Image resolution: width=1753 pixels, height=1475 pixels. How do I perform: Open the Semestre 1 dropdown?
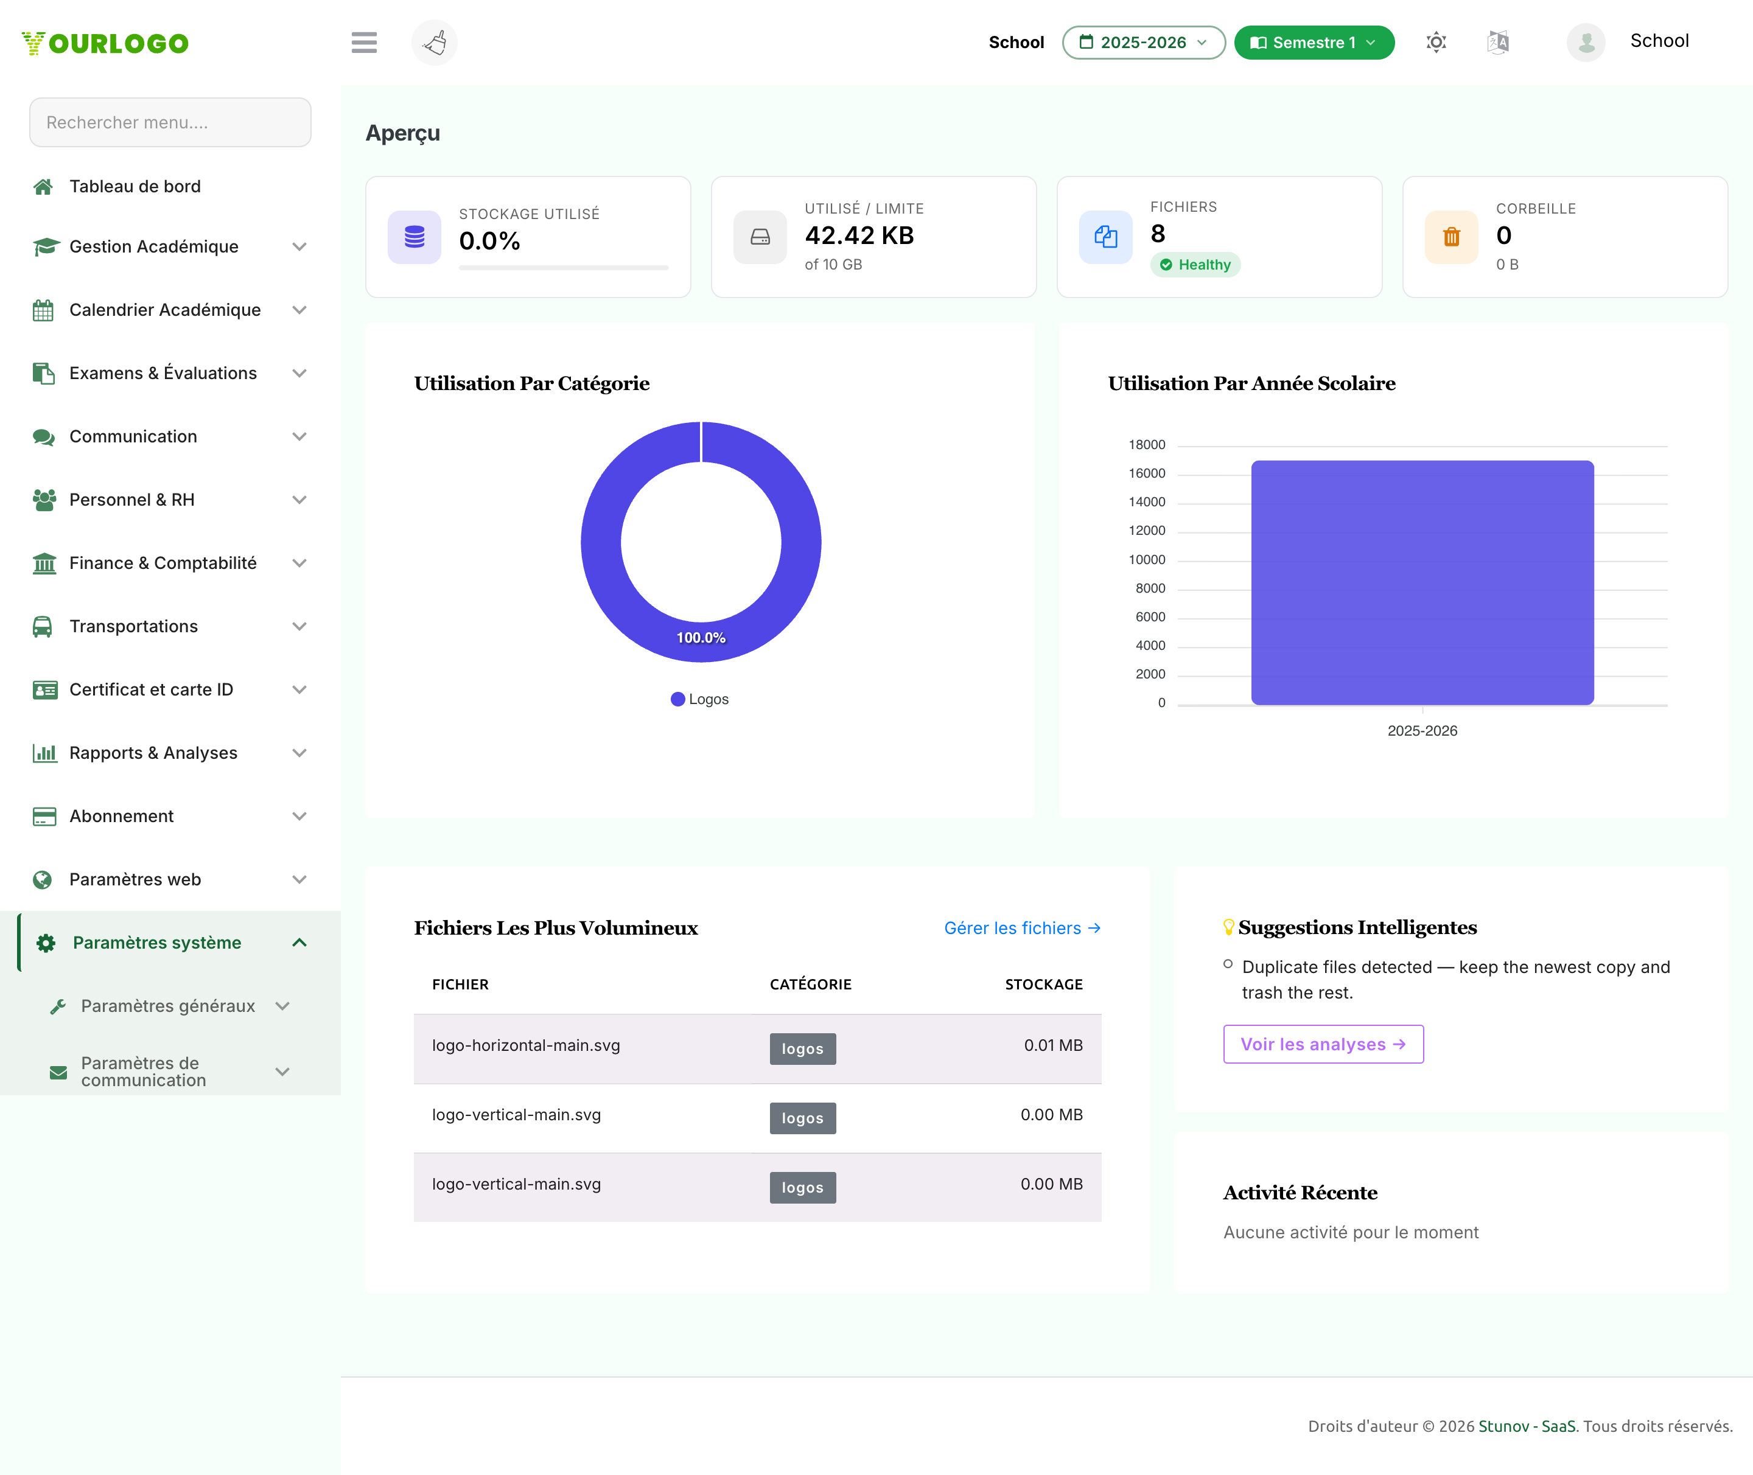tap(1314, 43)
